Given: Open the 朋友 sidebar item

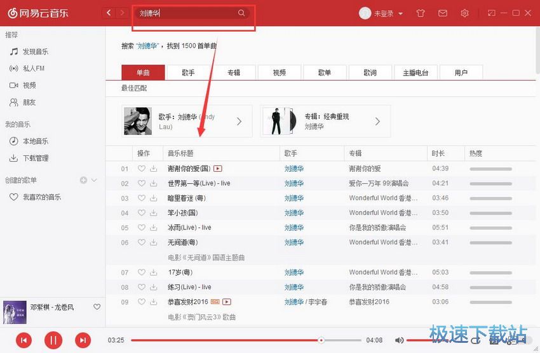Looking at the screenshot, I should (23, 102).
